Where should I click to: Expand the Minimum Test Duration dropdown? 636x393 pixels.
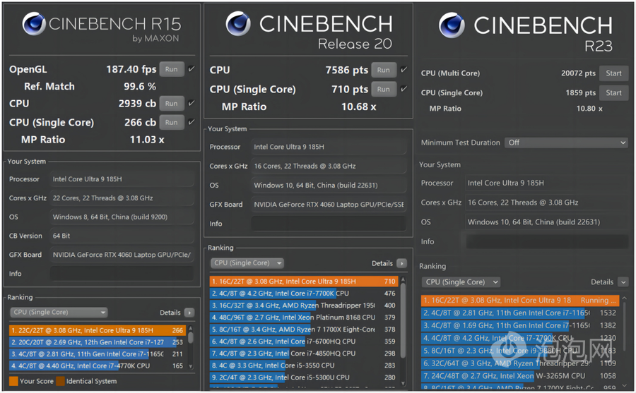tap(566, 143)
